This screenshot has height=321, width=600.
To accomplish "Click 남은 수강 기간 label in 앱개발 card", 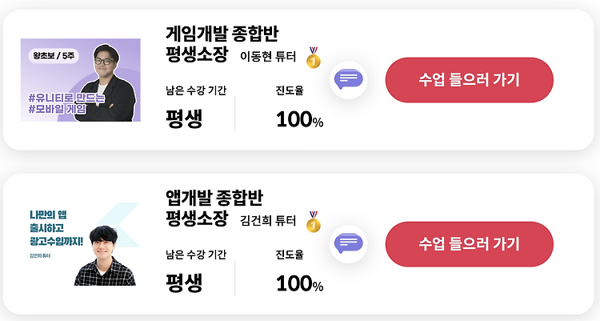I will 196,255.
